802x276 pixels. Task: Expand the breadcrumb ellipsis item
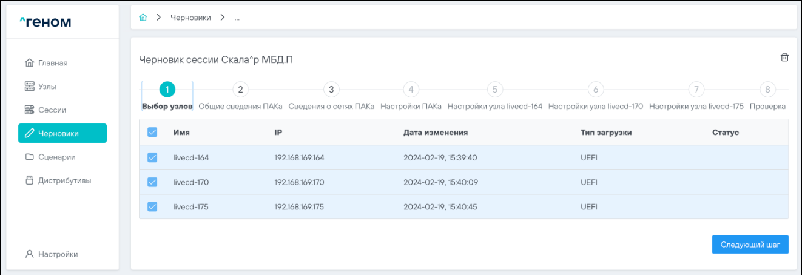pyautogui.click(x=237, y=18)
